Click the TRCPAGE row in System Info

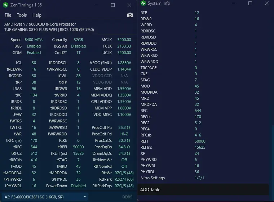[x=203, y=68]
